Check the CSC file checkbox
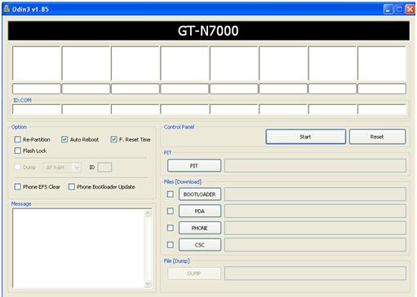 pos(171,245)
